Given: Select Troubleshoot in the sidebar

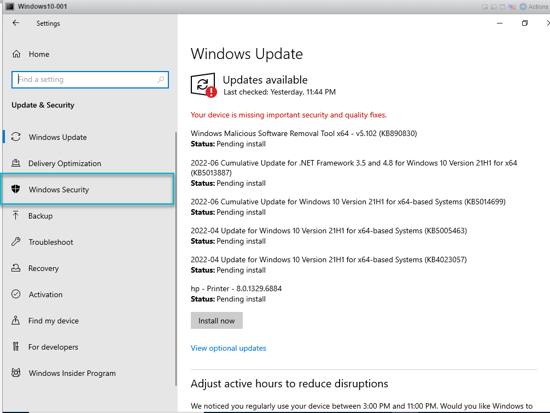Looking at the screenshot, I should tap(51, 242).
